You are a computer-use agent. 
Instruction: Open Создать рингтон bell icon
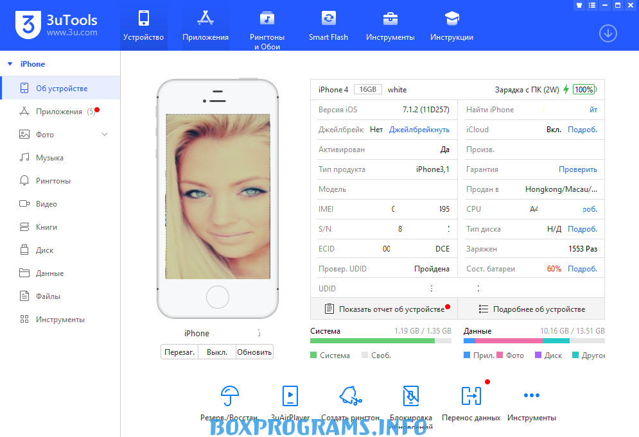[351, 396]
